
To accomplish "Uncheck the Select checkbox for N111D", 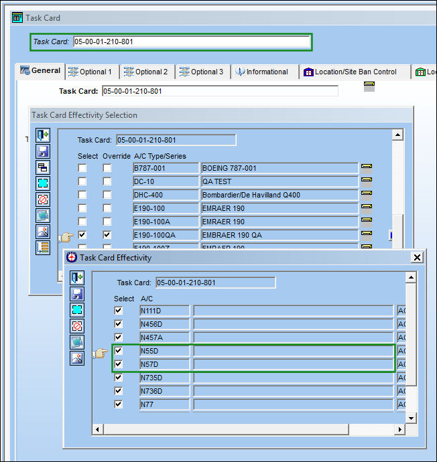I will tap(118, 310).
